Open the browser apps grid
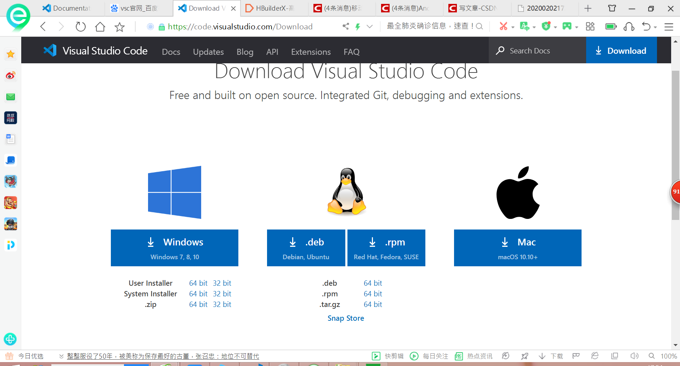Image resolution: width=680 pixels, height=366 pixels. (590, 26)
